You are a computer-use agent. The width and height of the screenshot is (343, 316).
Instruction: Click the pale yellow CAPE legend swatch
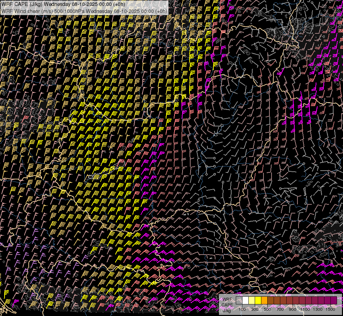(x=252, y=301)
